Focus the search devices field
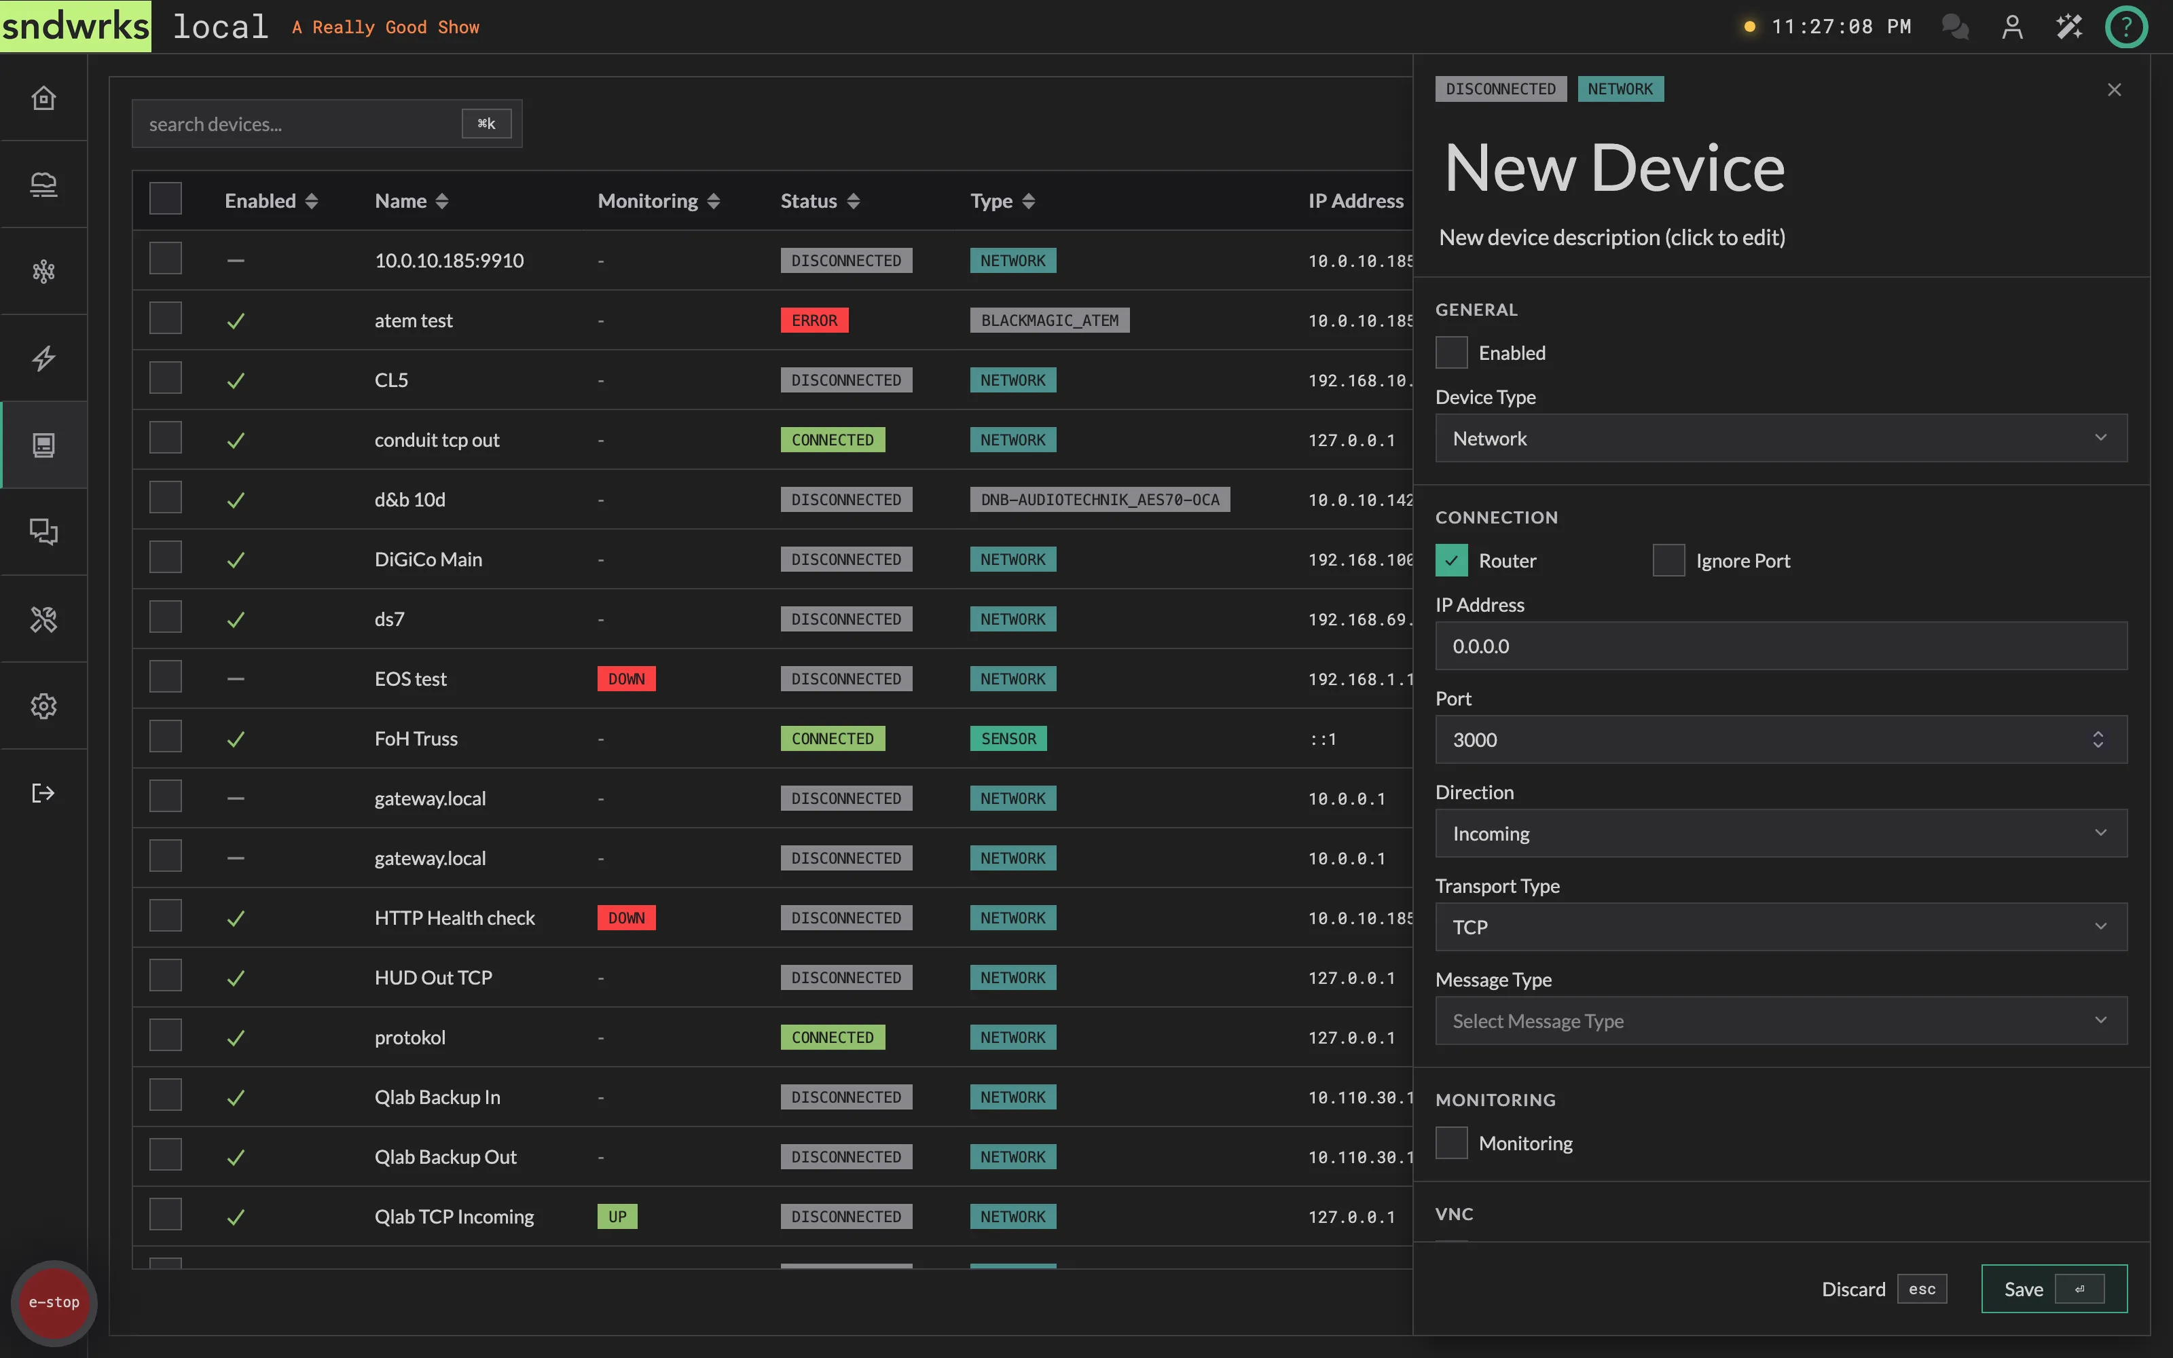Image resolution: width=2173 pixels, height=1358 pixels. coord(327,124)
